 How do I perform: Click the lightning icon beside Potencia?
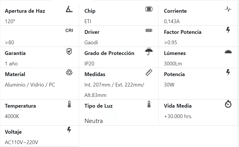[228, 72]
